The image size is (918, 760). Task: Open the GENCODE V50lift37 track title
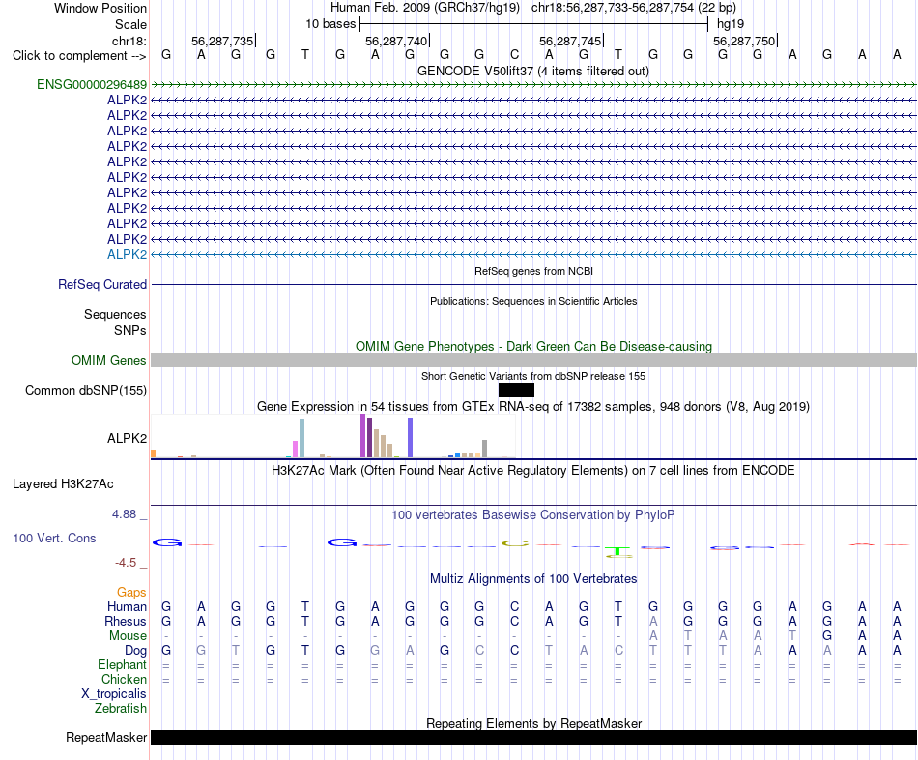coord(532,71)
